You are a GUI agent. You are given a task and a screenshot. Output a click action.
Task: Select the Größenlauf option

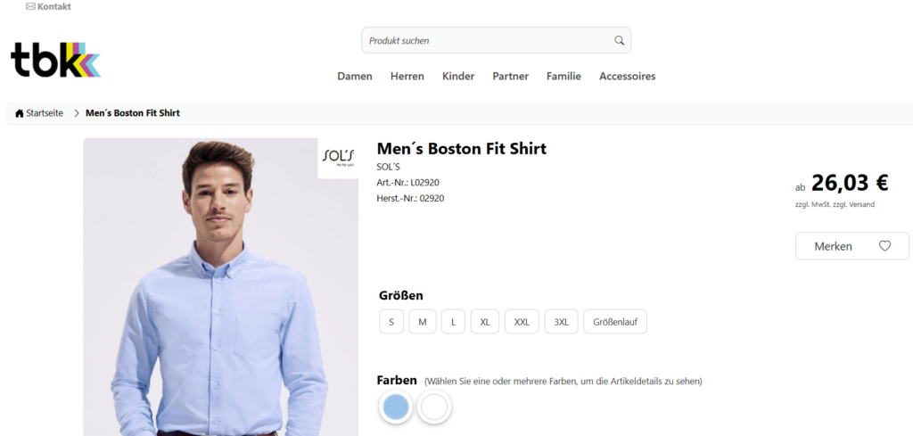pos(615,322)
